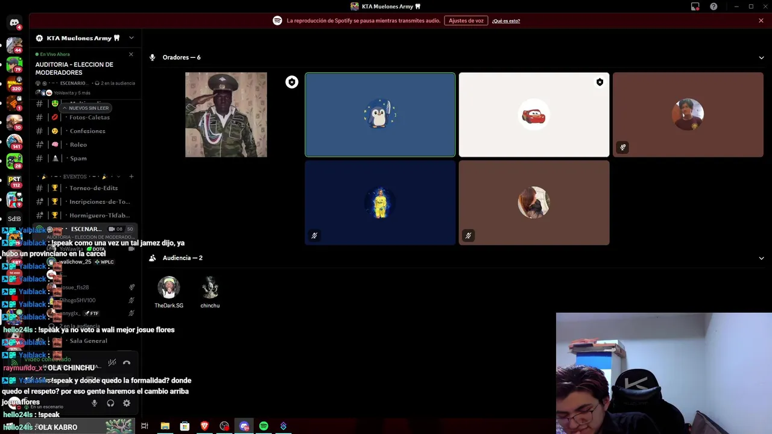Viewport: 772px width, 434px height.
Task: Click the Ajustes de voz button
Action: (x=466, y=20)
